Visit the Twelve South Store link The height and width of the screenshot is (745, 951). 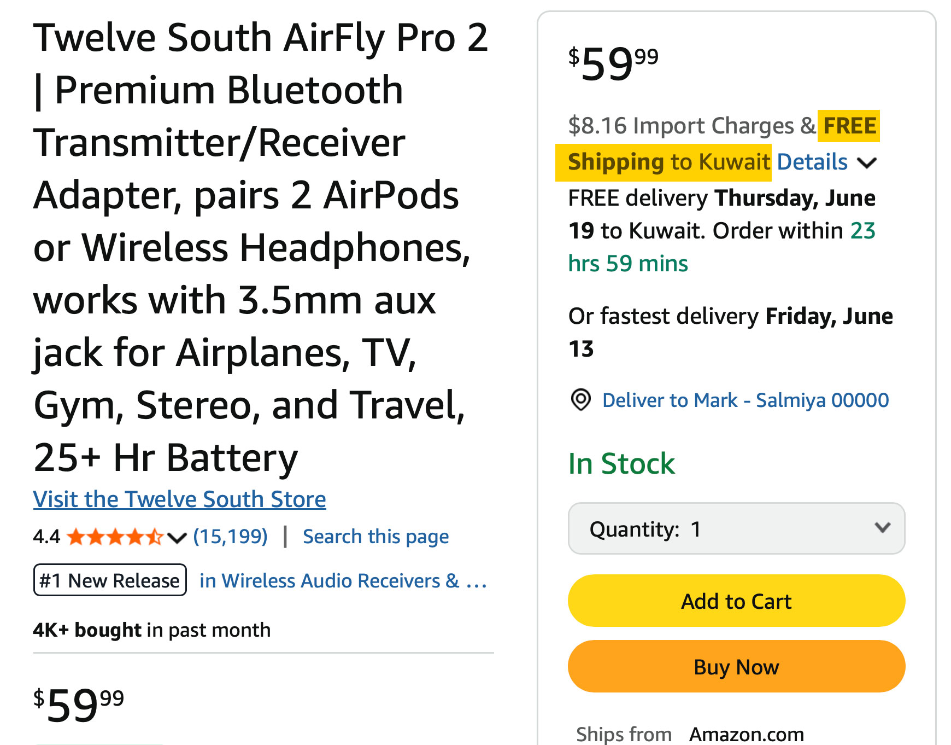179,499
